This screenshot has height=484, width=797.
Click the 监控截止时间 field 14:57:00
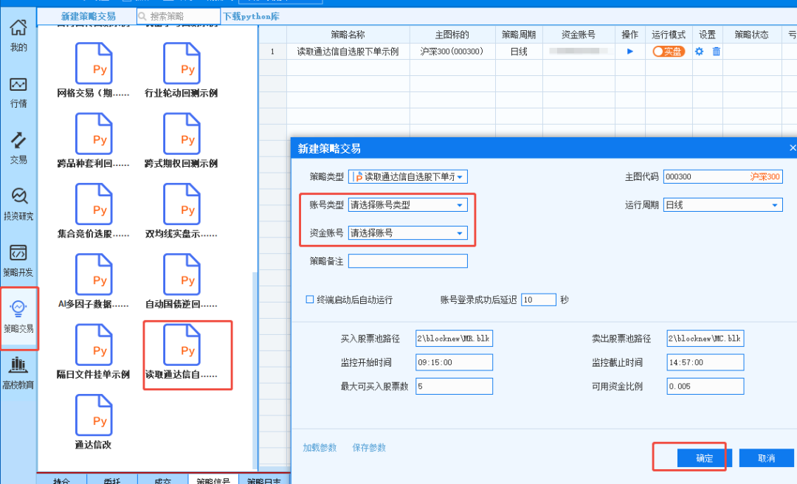(x=705, y=362)
